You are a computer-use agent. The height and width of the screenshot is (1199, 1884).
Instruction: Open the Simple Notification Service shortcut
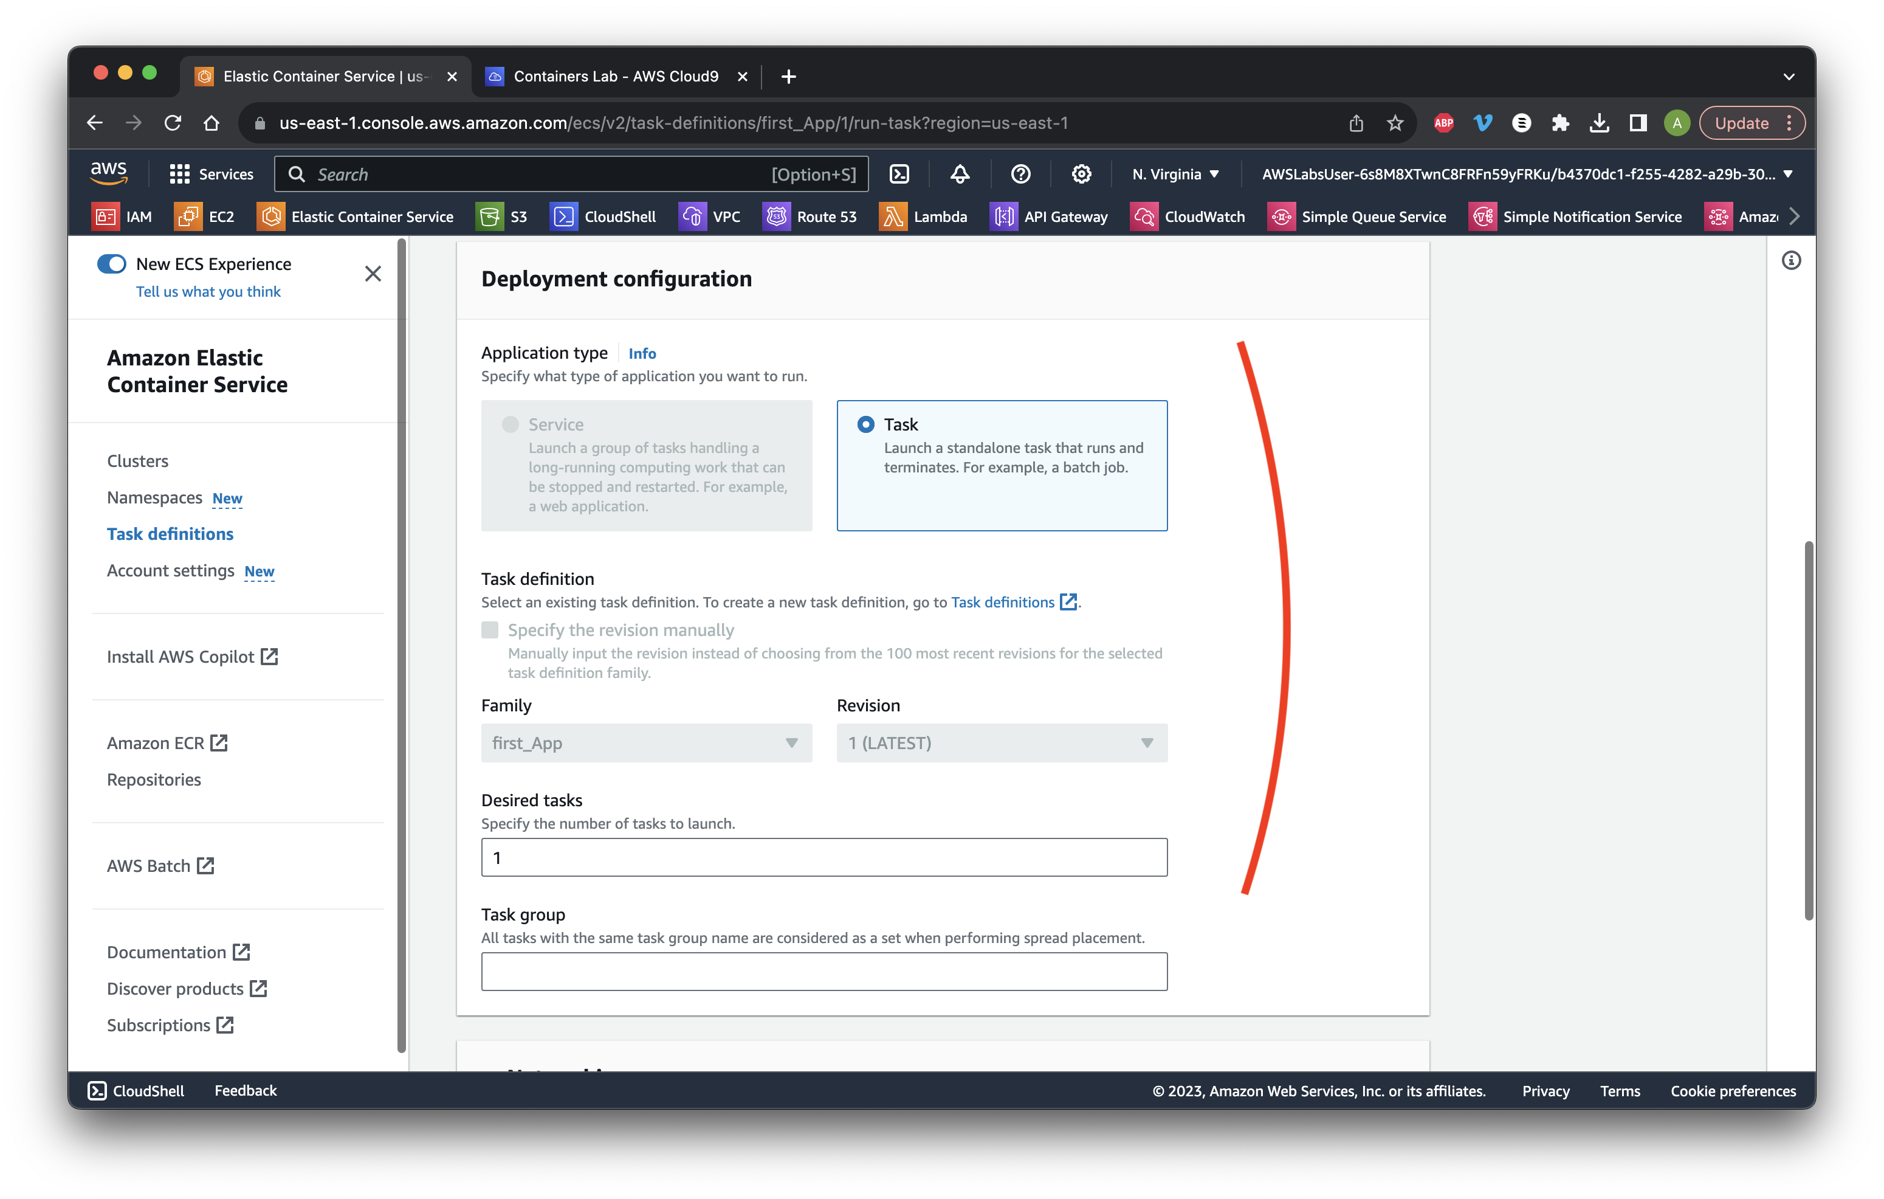click(x=1575, y=217)
